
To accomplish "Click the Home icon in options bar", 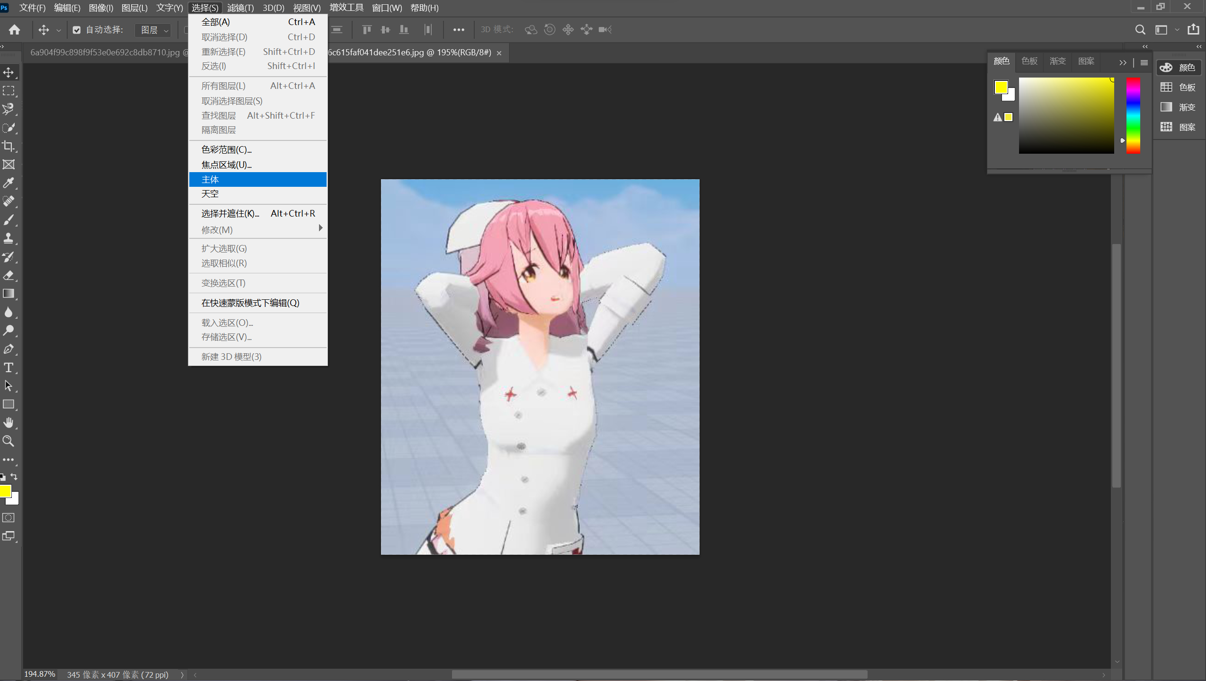I will coord(14,29).
